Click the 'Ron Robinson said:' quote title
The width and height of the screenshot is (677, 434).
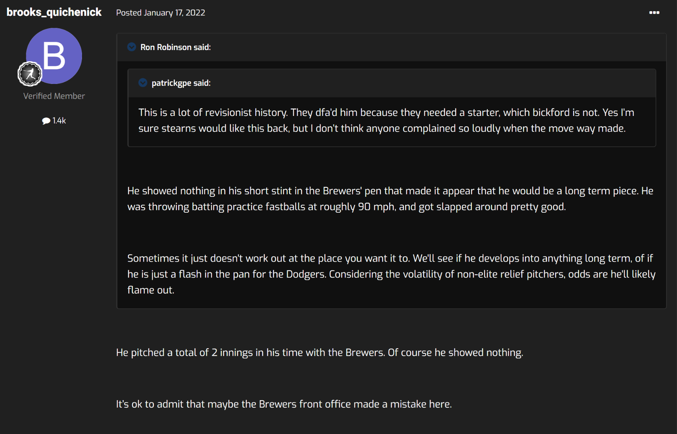click(x=175, y=47)
